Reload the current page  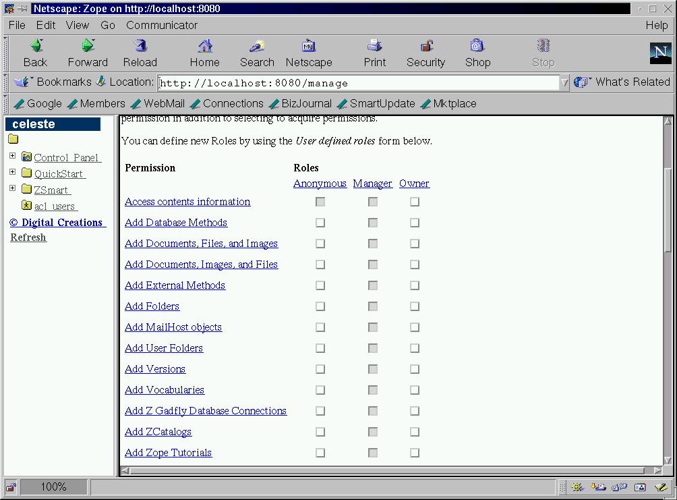[x=140, y=46]
